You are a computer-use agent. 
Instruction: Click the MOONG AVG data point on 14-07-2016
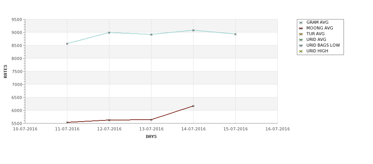(194, 106)
